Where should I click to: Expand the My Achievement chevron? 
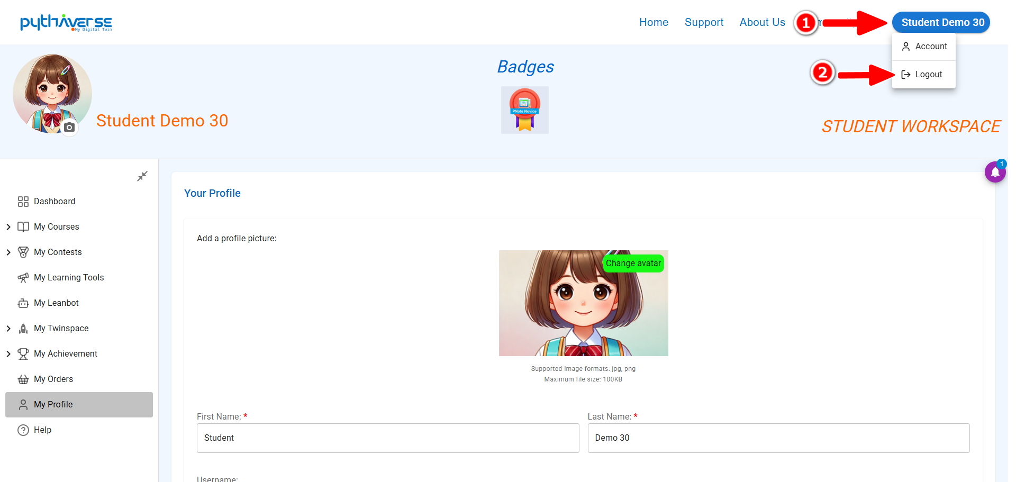[x=8, y=354]
